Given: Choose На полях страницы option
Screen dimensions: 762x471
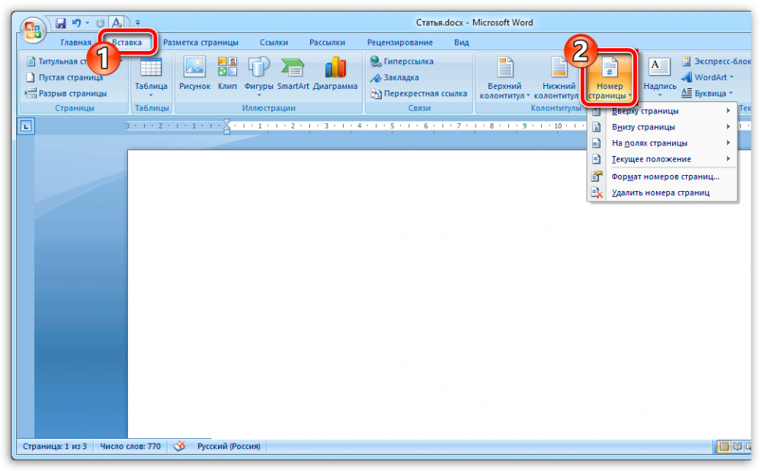Looking at the screenshot, I should (x=662, y=143).
